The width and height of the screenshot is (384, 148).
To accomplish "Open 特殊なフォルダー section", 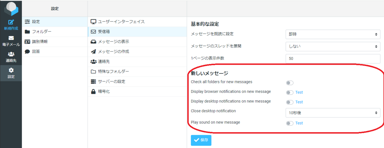I will (x=137, y=71).
